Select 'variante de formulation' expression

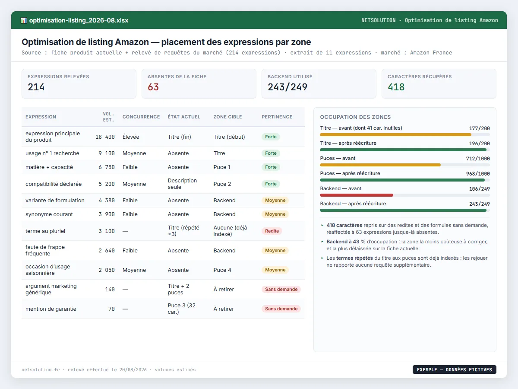click(55, 201)
